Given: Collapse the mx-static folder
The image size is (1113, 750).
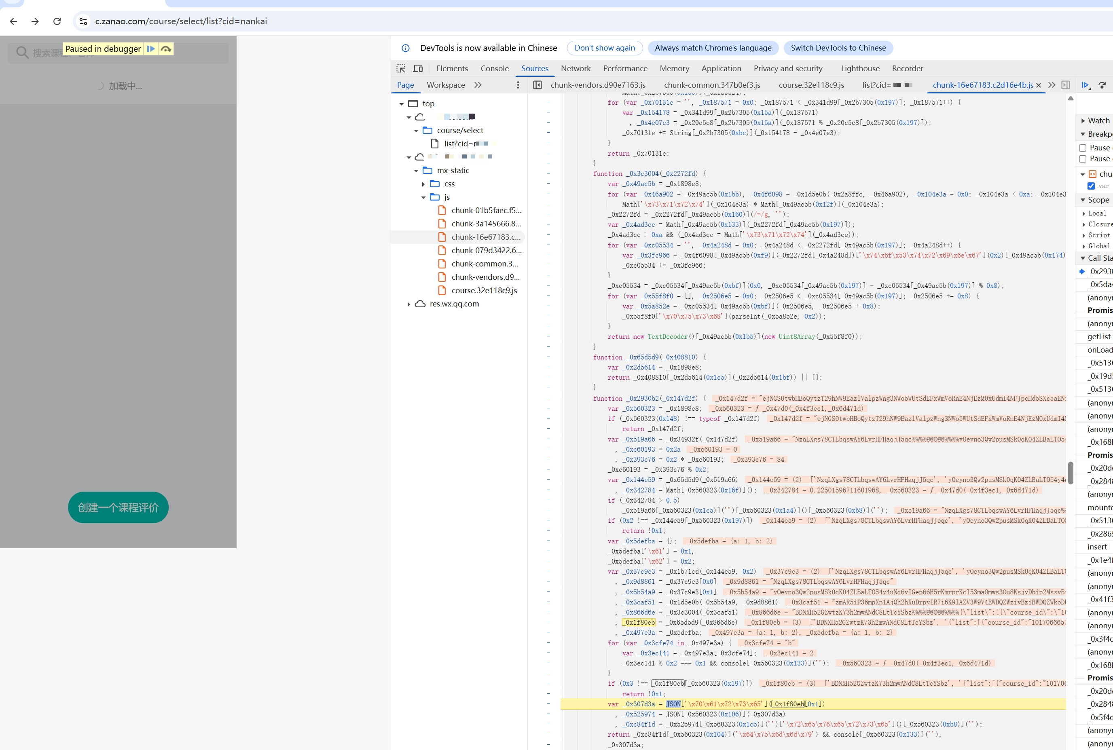Looking at the screenshot, I should tap(416, 171).
